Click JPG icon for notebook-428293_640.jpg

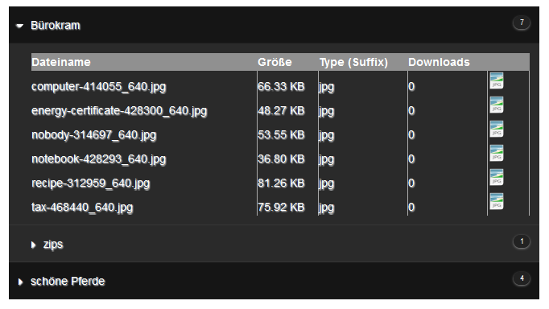[497, 153]
